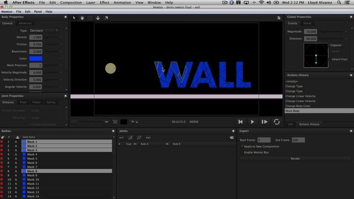Open the Actions History tab

309,124
